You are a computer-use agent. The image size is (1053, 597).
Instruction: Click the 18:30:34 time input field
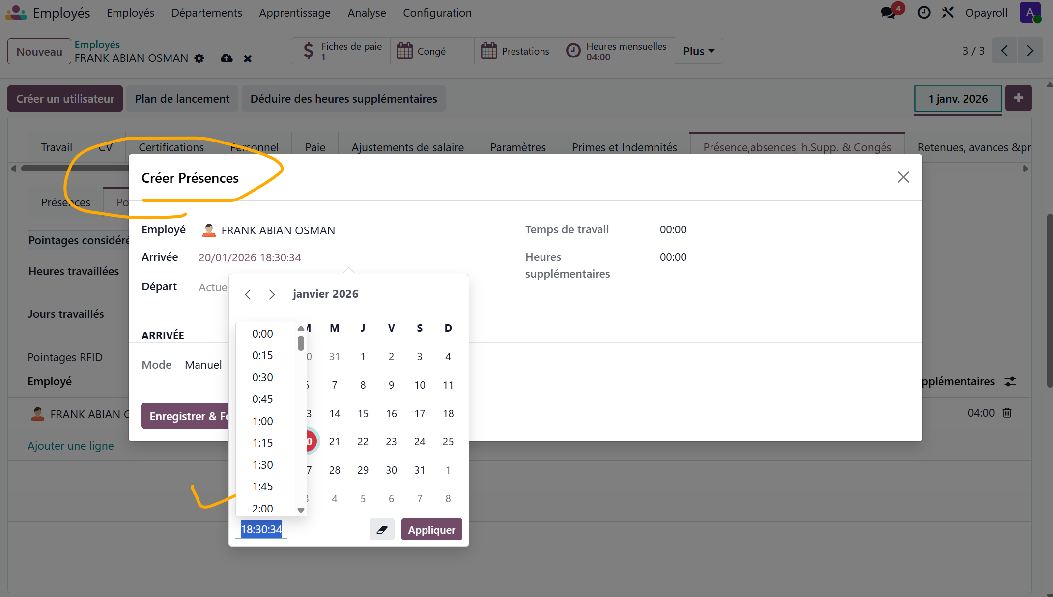(x=261, y=529)
